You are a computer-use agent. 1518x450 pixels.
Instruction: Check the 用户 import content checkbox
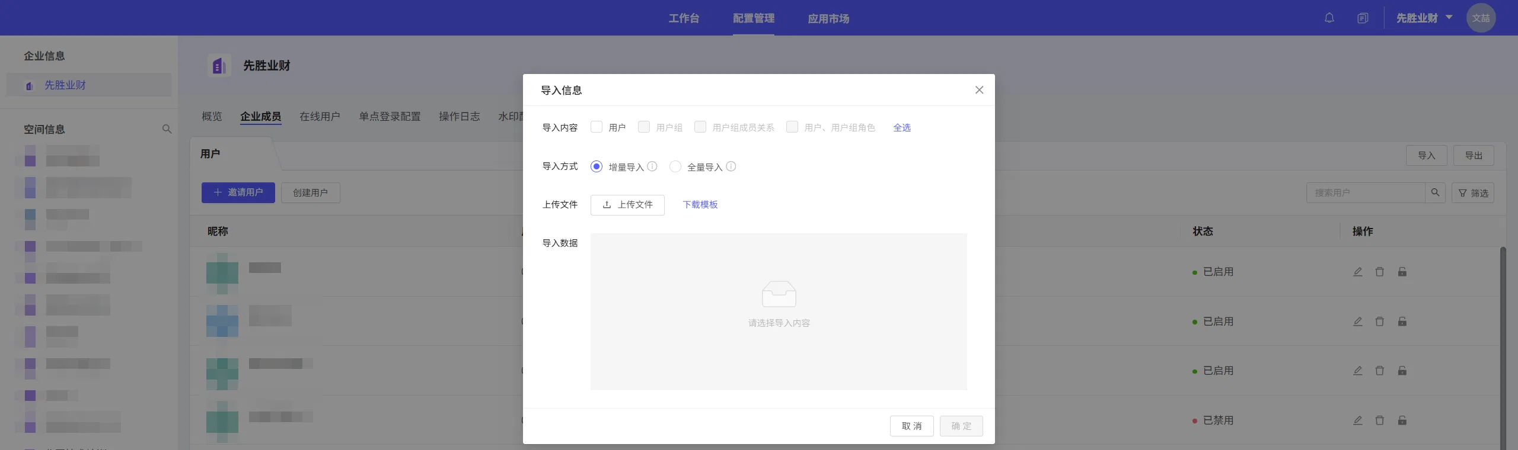597,127
